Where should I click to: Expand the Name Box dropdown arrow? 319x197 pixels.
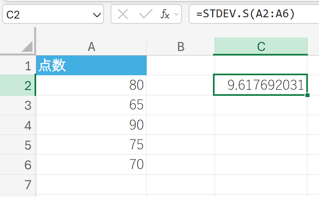tap(97, 15)
